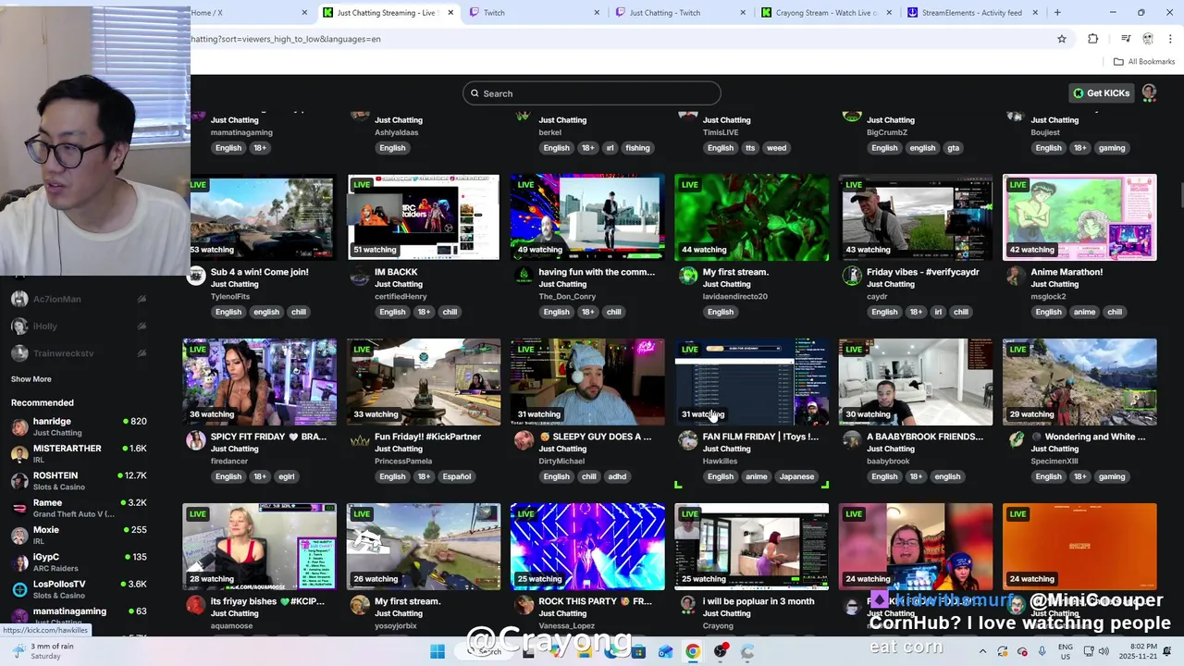Switch to the Twitch tab
Screen dimensions: 1184x666
tap(535, 13)
